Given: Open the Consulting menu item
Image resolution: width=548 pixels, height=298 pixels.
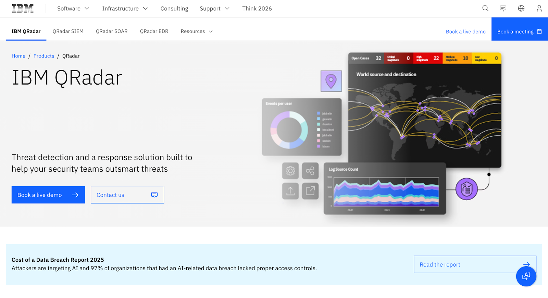Looking at the screenshot, I should [x=174, y=9].
